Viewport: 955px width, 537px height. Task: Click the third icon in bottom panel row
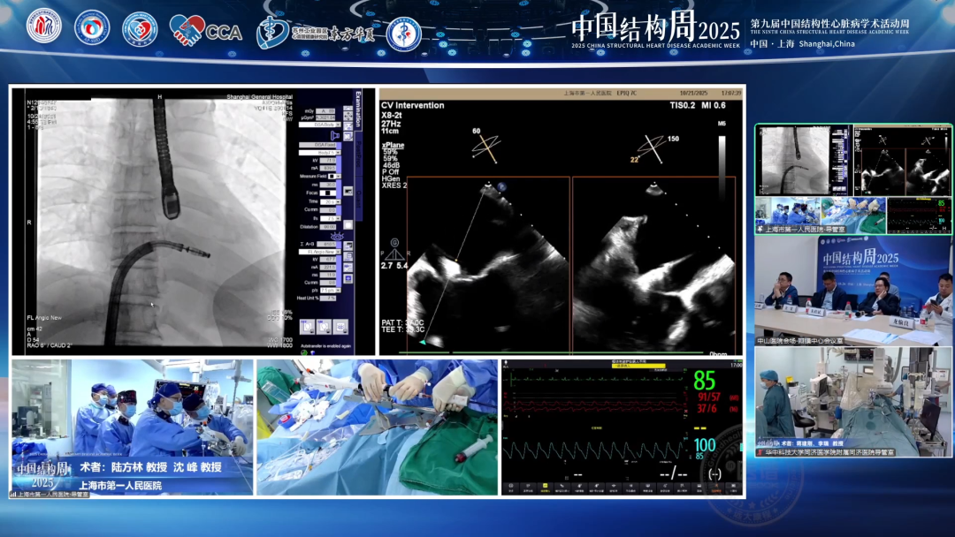point(341,327)
